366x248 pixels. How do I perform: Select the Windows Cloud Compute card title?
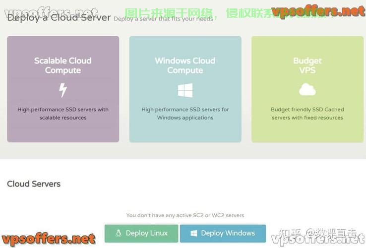point(185,65)
